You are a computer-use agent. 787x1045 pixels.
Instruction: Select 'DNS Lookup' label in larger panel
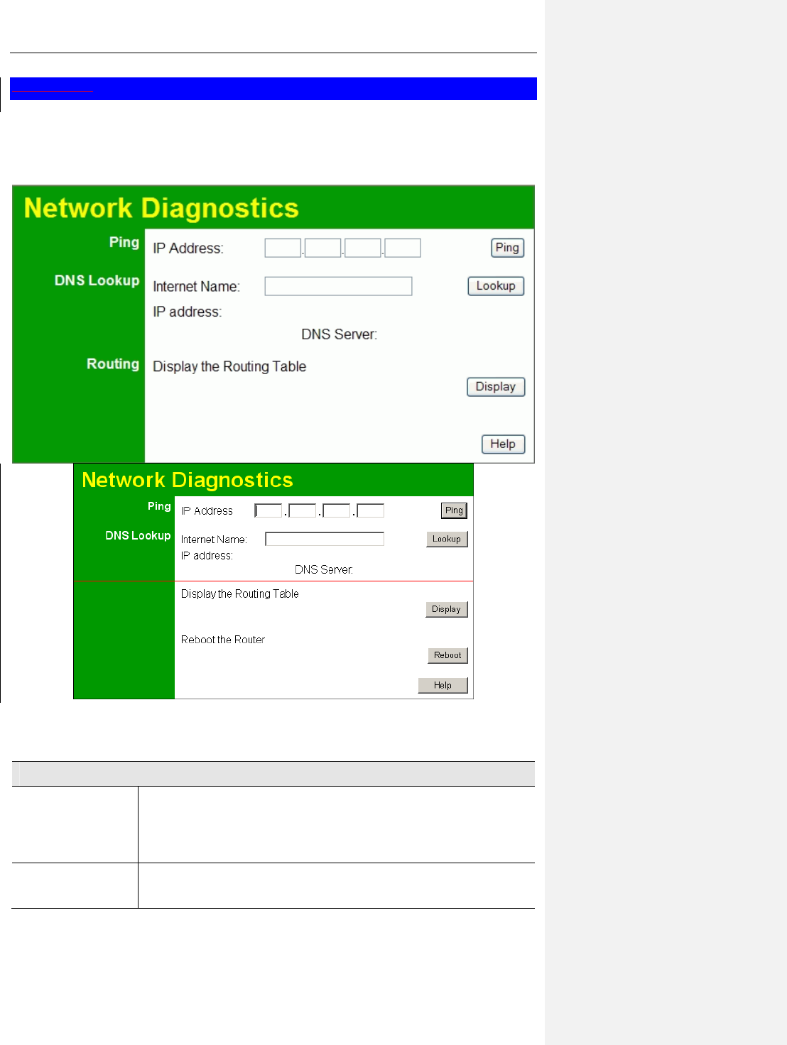click(97, 280)
